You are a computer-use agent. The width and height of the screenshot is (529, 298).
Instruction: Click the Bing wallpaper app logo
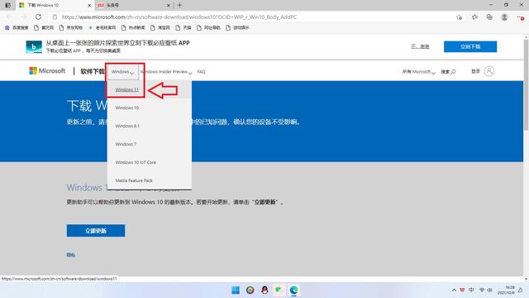34,46
